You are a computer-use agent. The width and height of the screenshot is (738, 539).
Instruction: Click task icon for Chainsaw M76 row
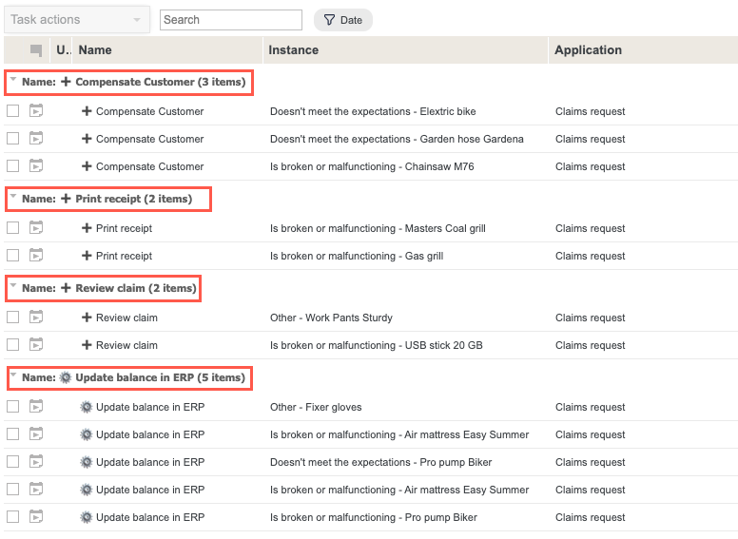tap(36, 166)
